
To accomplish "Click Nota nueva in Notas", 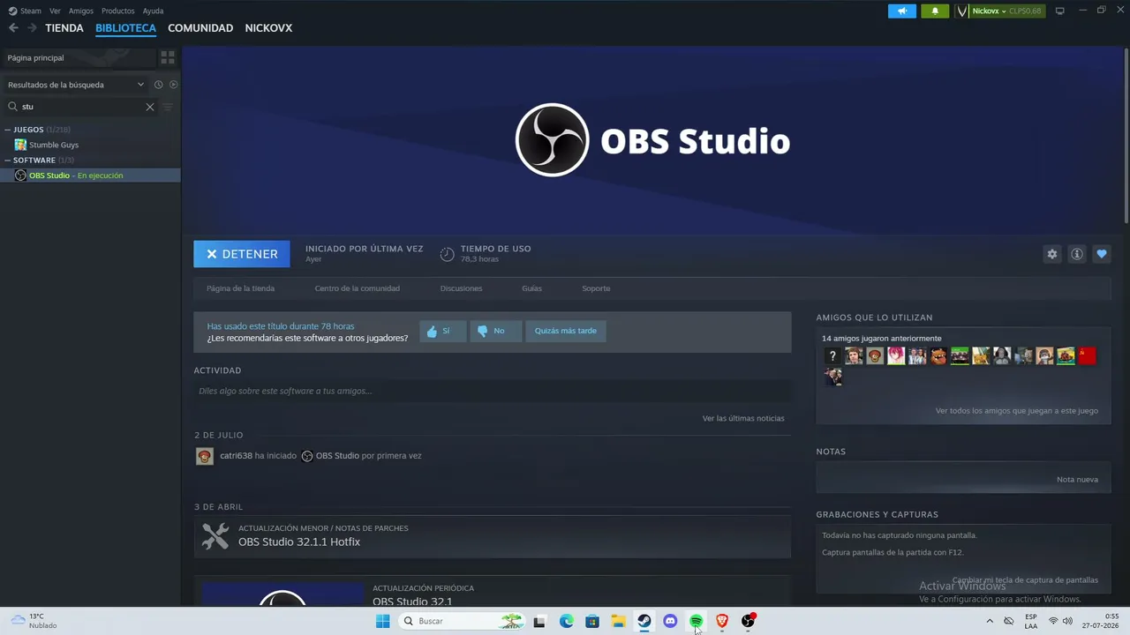I will [1077, 480].
